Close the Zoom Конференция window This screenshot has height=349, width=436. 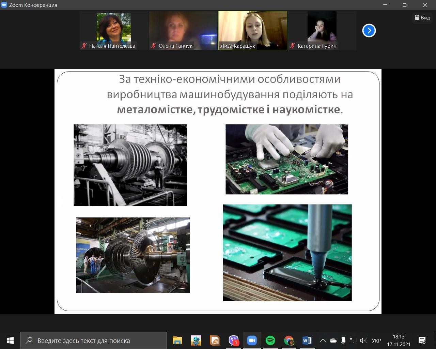coord(425,5)
